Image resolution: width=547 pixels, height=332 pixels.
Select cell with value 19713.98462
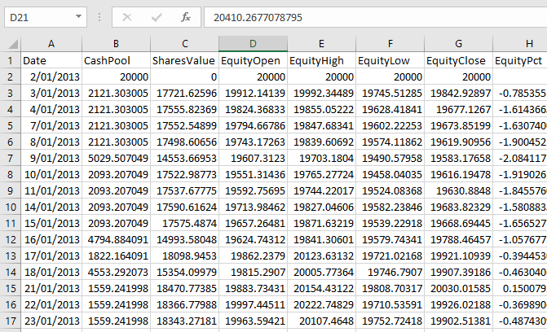(253, 207)
